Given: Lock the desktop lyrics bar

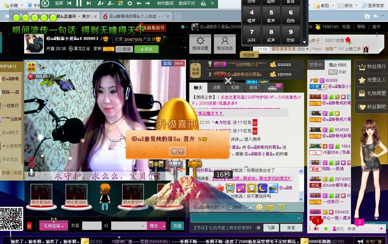Looking at the screenshot, I should (x=203, y=3).
